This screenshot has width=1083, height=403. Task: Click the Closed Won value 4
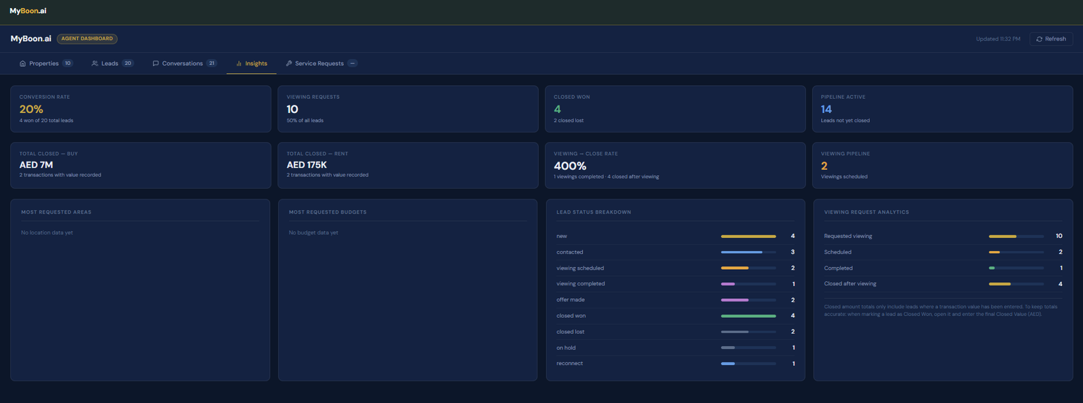click(557, 109)
